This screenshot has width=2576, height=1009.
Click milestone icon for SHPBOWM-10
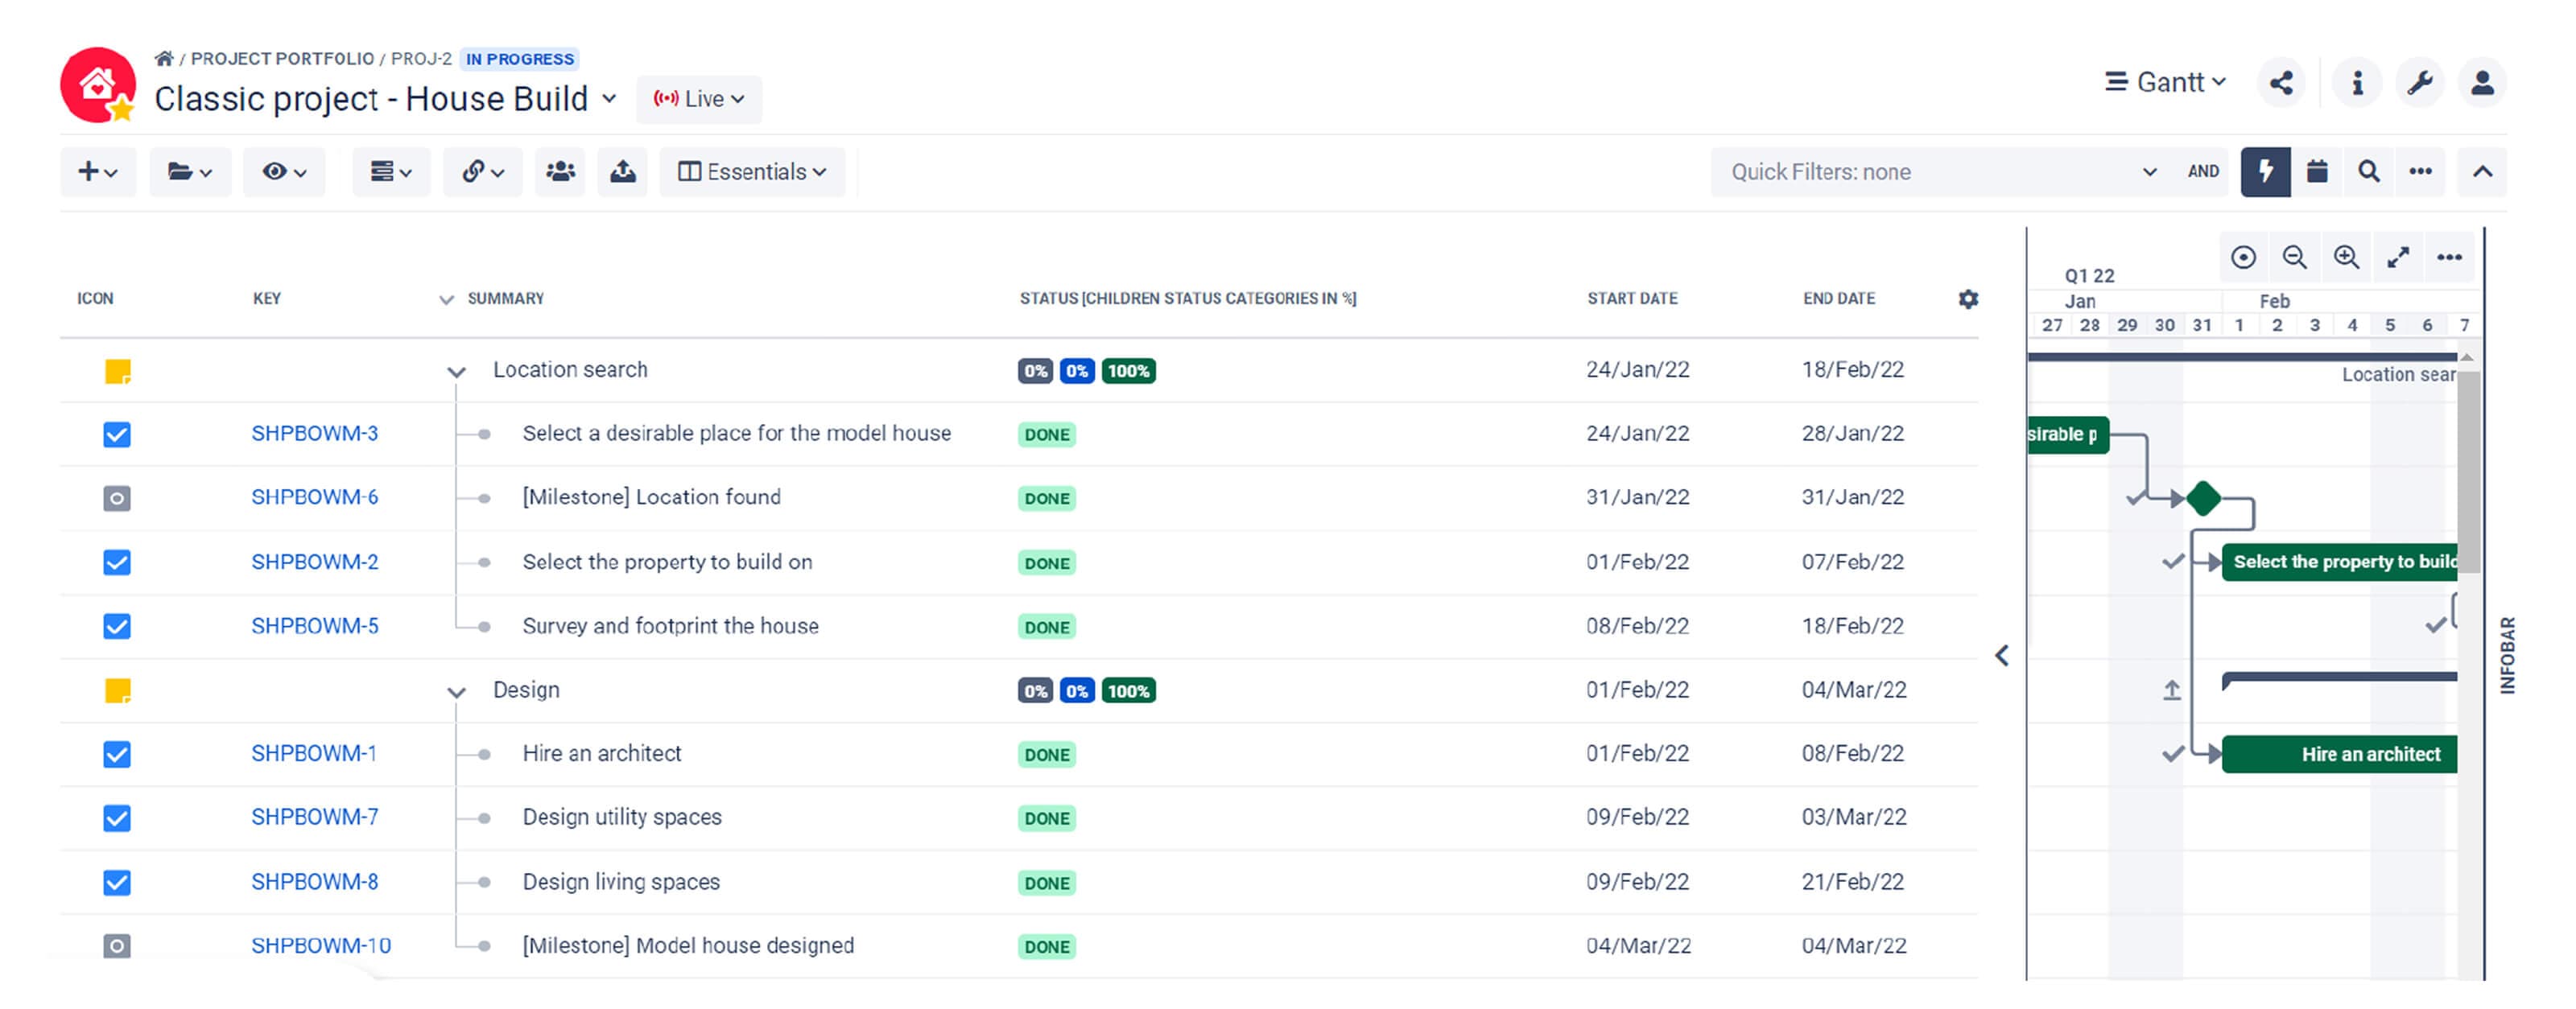[117, 947]
